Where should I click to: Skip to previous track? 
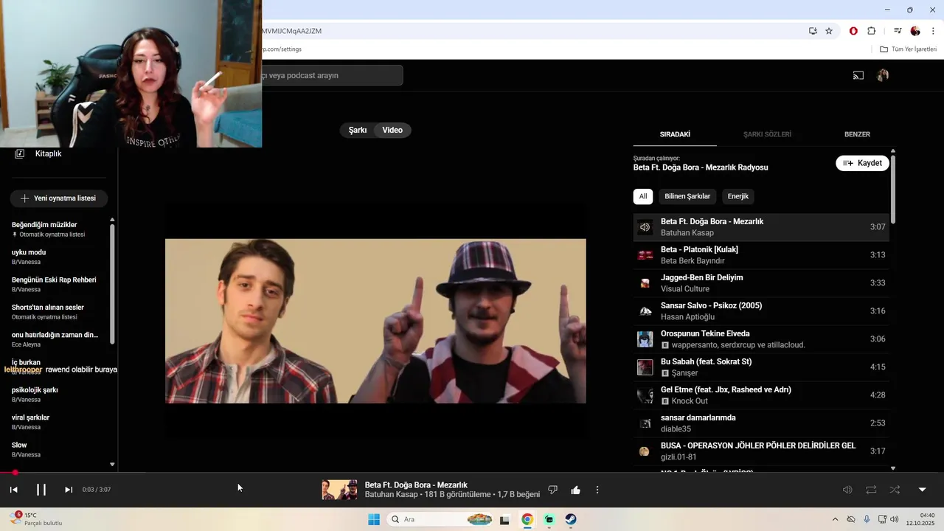(13, 490)
